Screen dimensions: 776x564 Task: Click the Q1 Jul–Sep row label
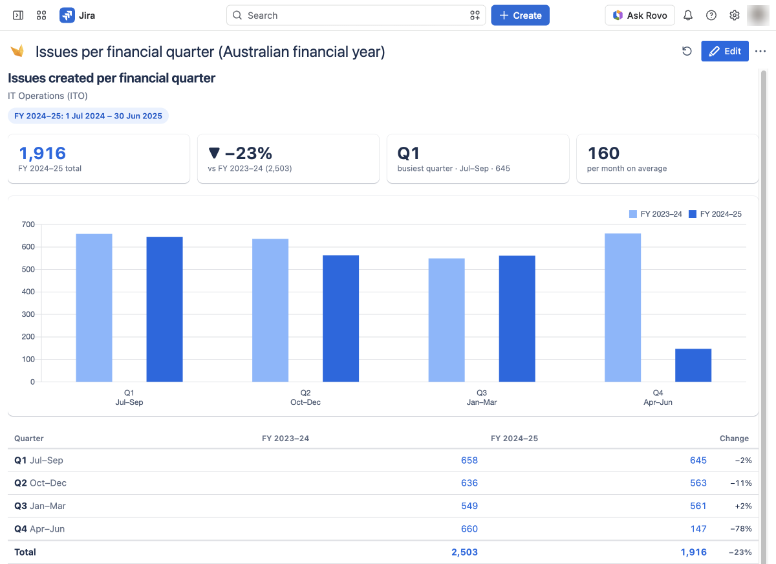[39, 461]
